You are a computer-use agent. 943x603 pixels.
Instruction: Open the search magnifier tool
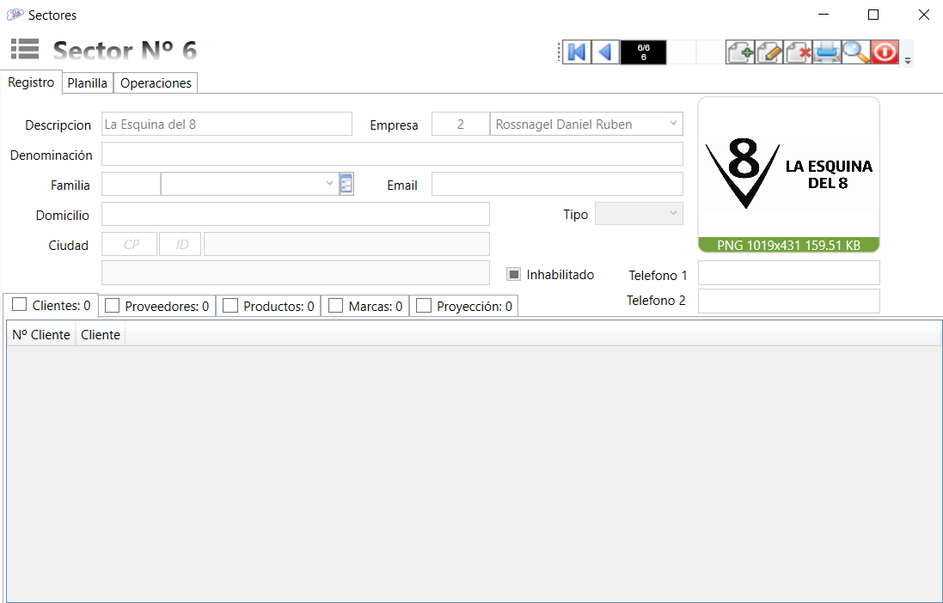[x=856, y=52]
